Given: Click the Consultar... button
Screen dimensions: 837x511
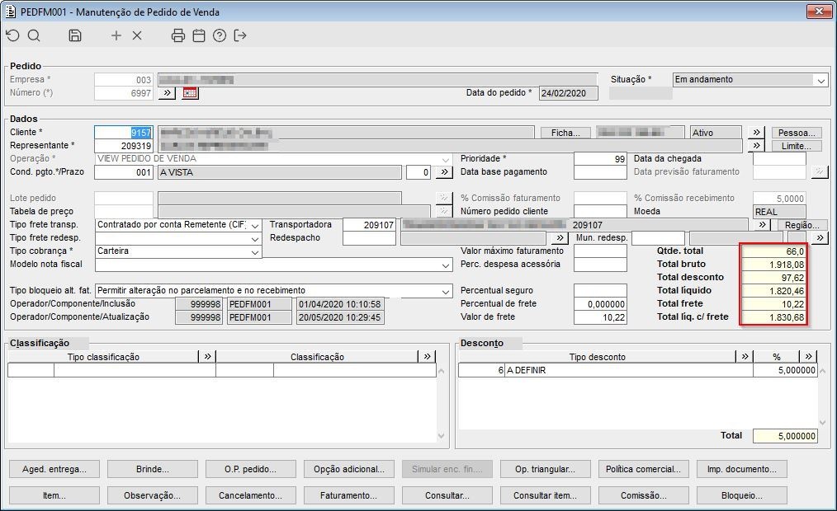Looking at the screenshot, I should coord(447,495).
